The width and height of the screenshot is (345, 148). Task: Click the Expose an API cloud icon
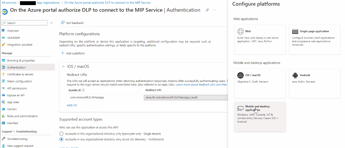pyautogui.click(x=3, y=95)
